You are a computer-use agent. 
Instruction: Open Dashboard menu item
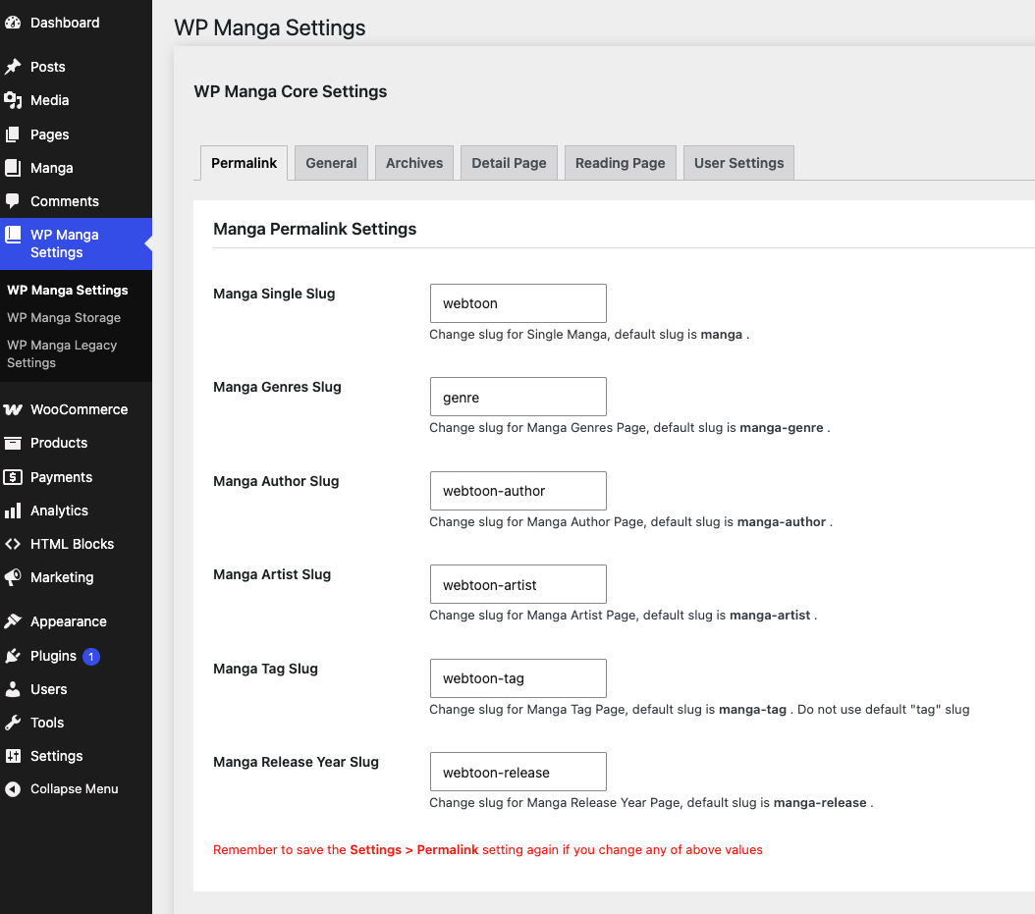click(76, 23)
